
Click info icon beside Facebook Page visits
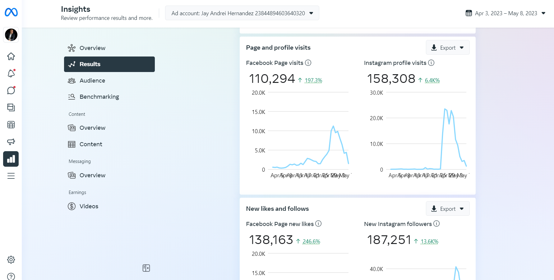pos(308,63)
